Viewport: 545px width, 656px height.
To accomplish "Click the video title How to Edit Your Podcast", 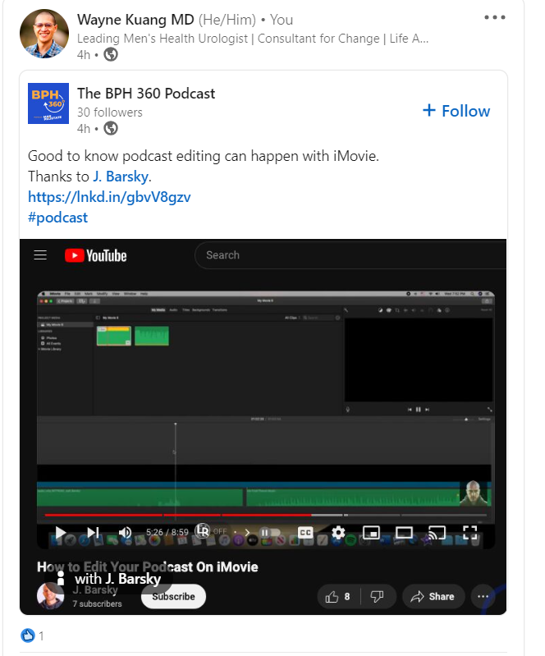I will [148, 567].
